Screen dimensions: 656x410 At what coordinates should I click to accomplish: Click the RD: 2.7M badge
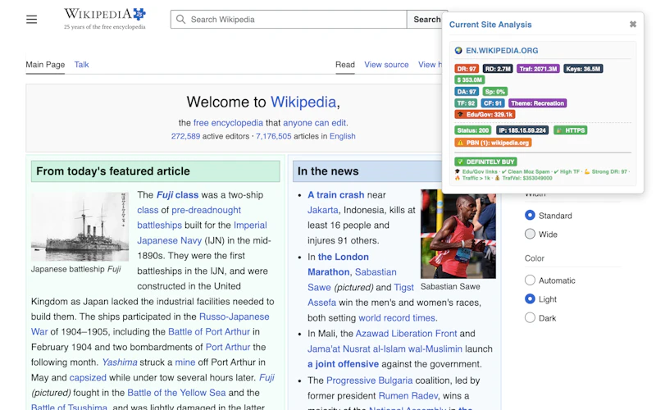[x=498, y=69]
